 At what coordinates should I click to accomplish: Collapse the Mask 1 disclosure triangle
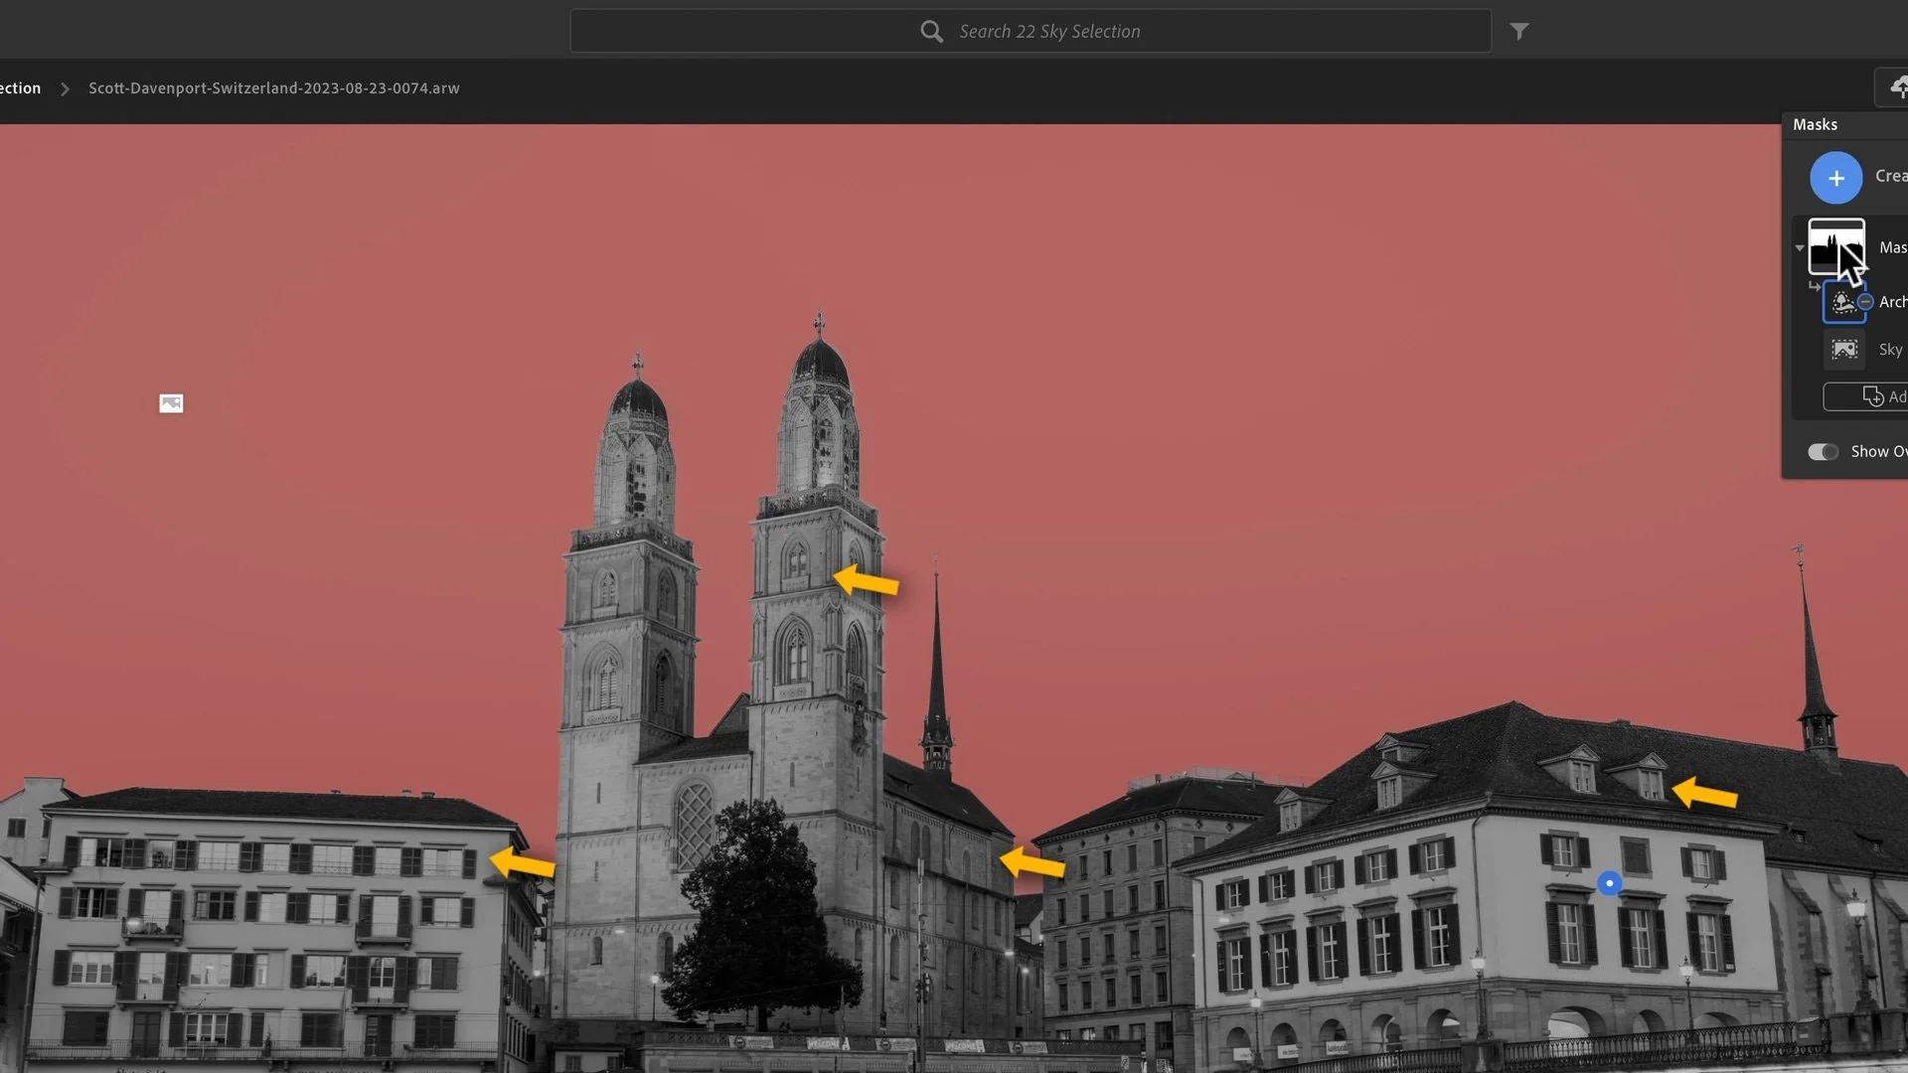[1800, 247]
